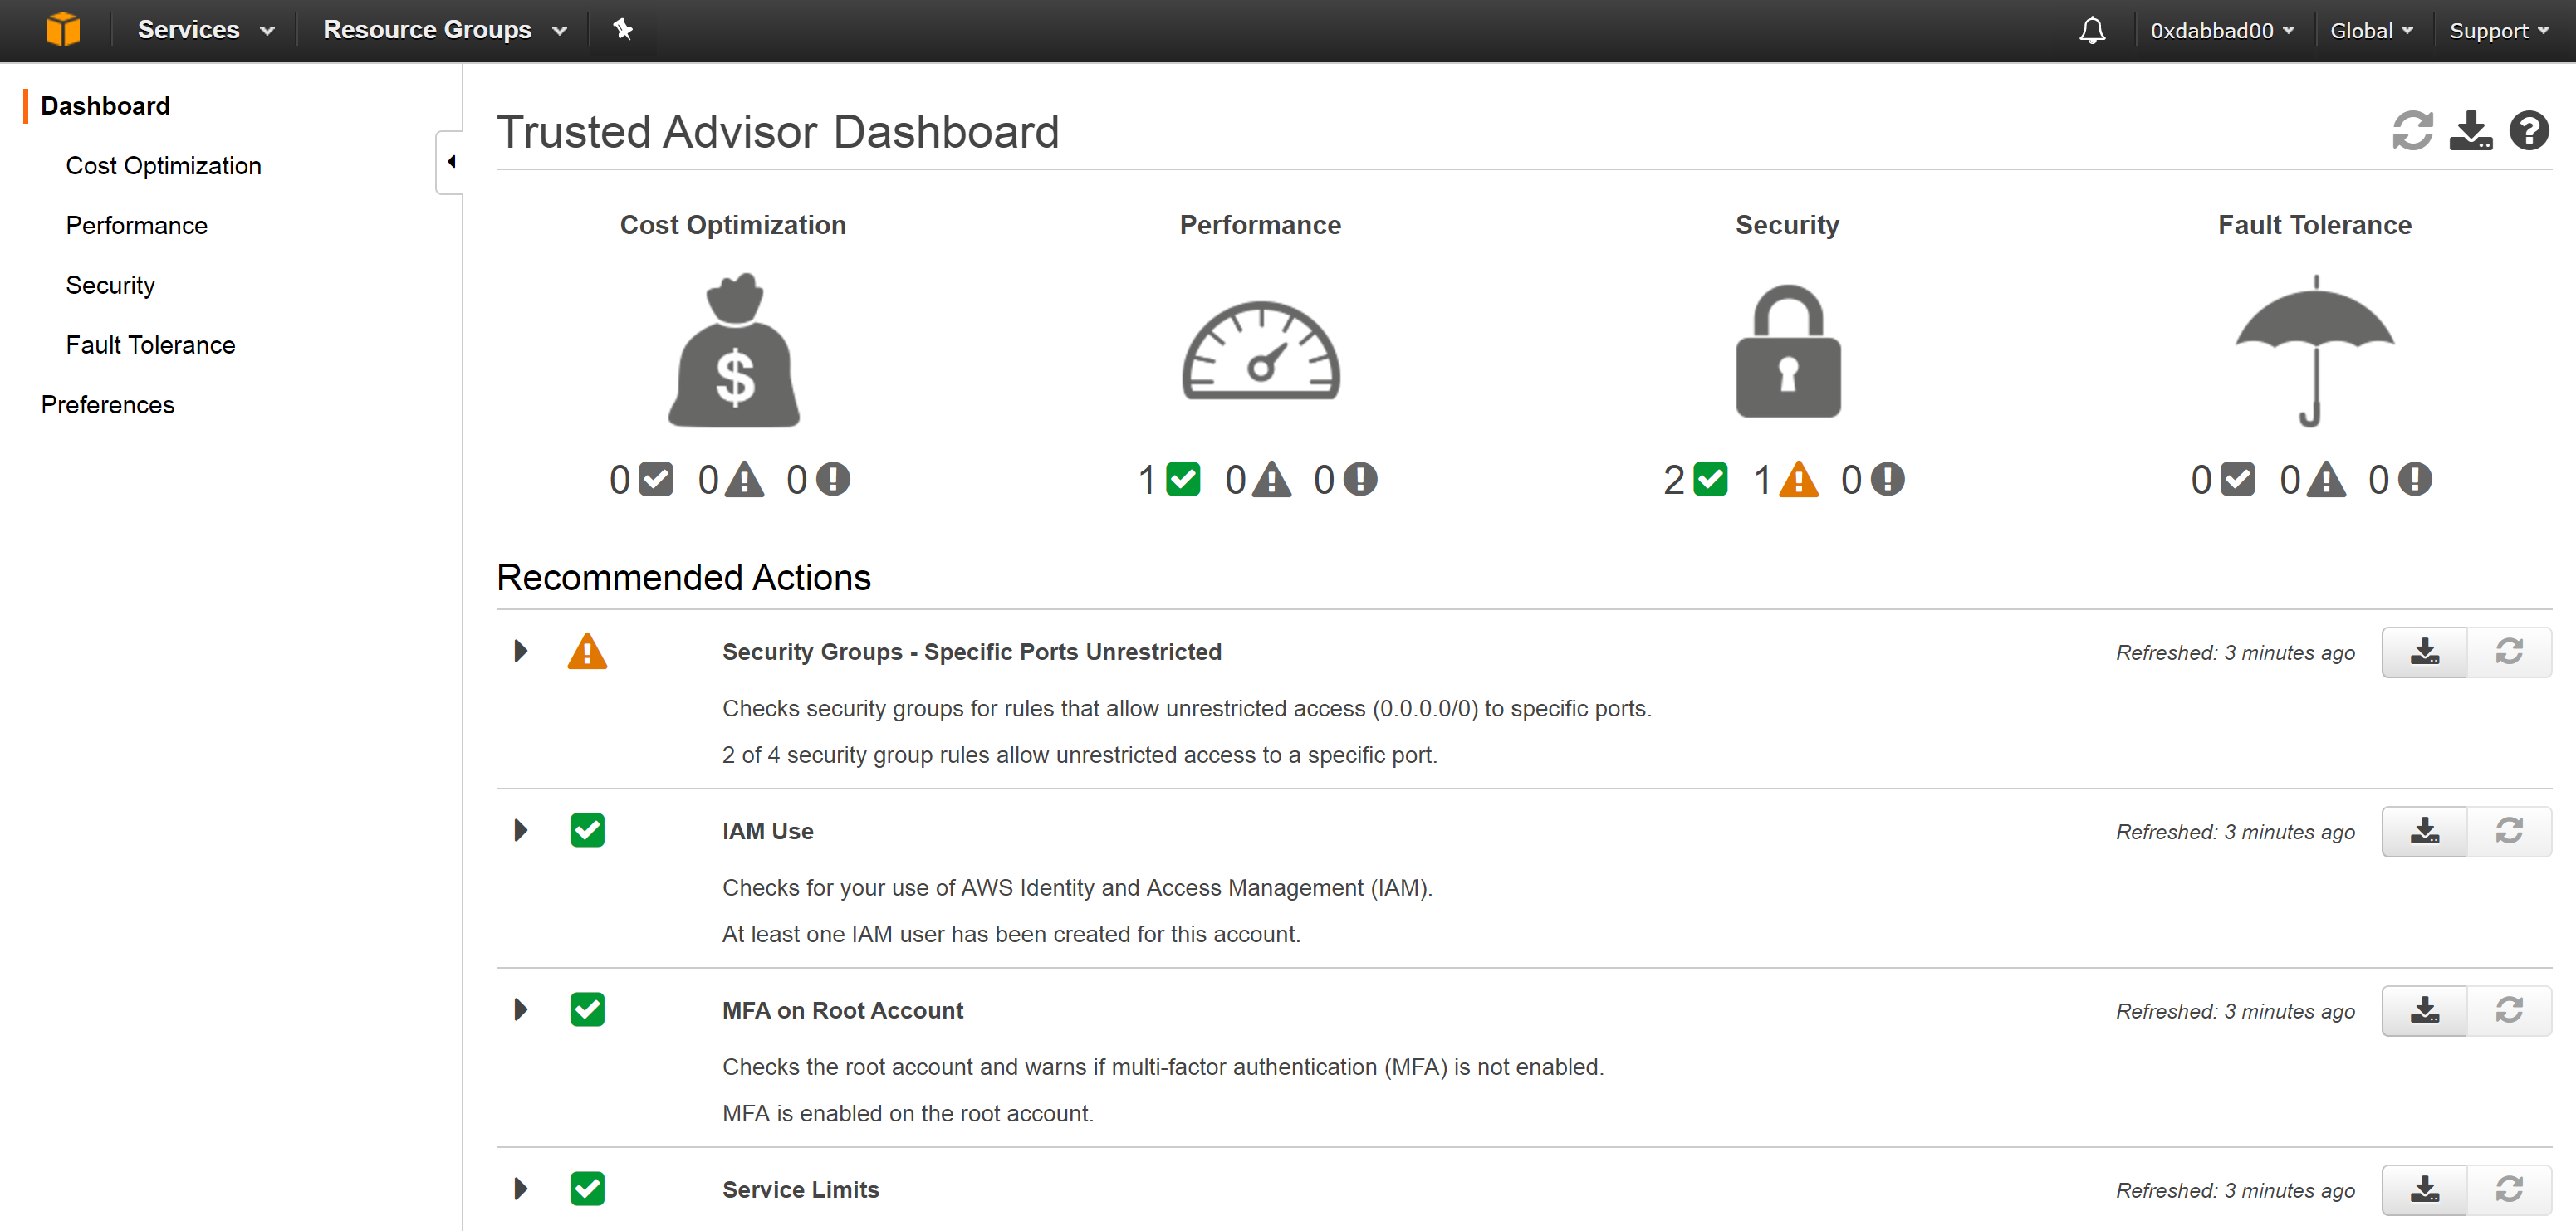Refresh the Service Limits check
The height and width of the screenshot is (1231, 2576).
[2509, 1190]
